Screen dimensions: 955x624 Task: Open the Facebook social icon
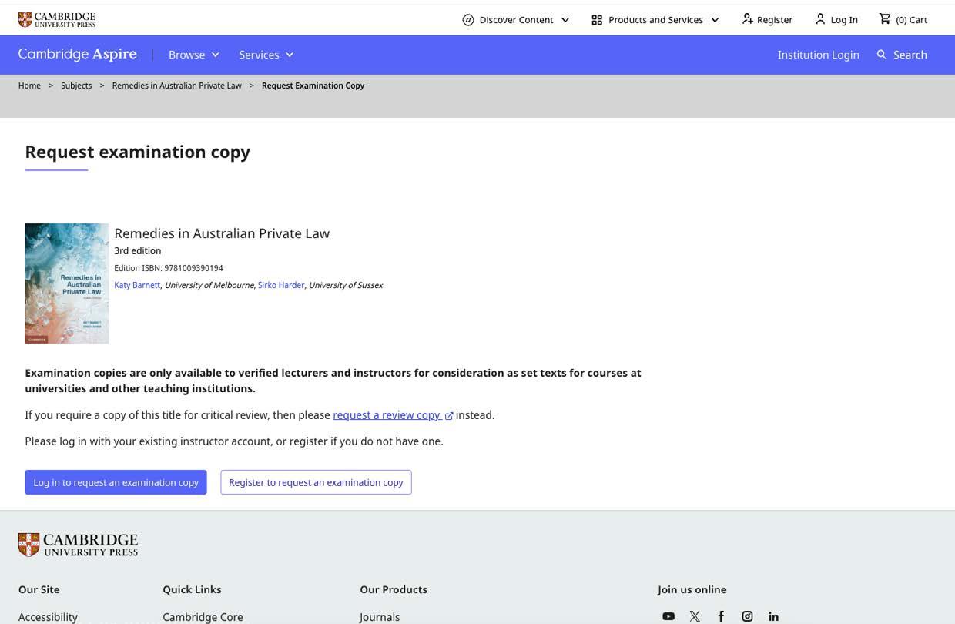721,616
